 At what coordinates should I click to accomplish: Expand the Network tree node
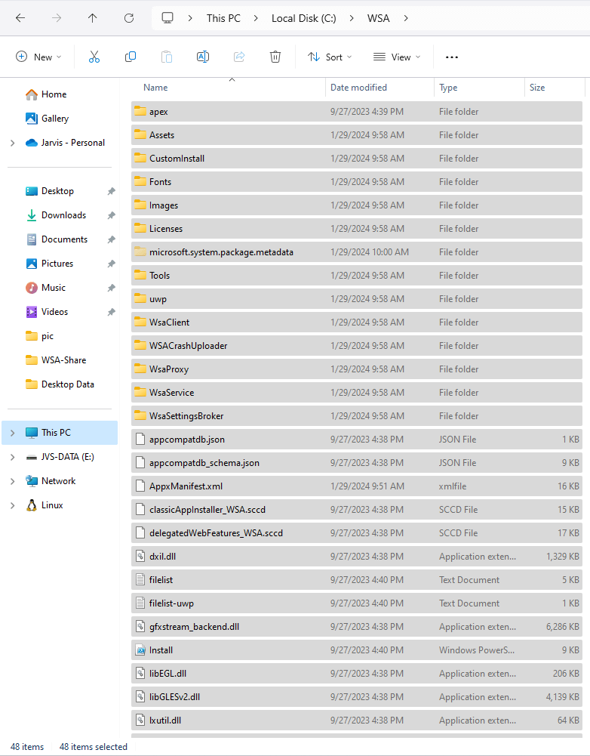click(13, 480)
